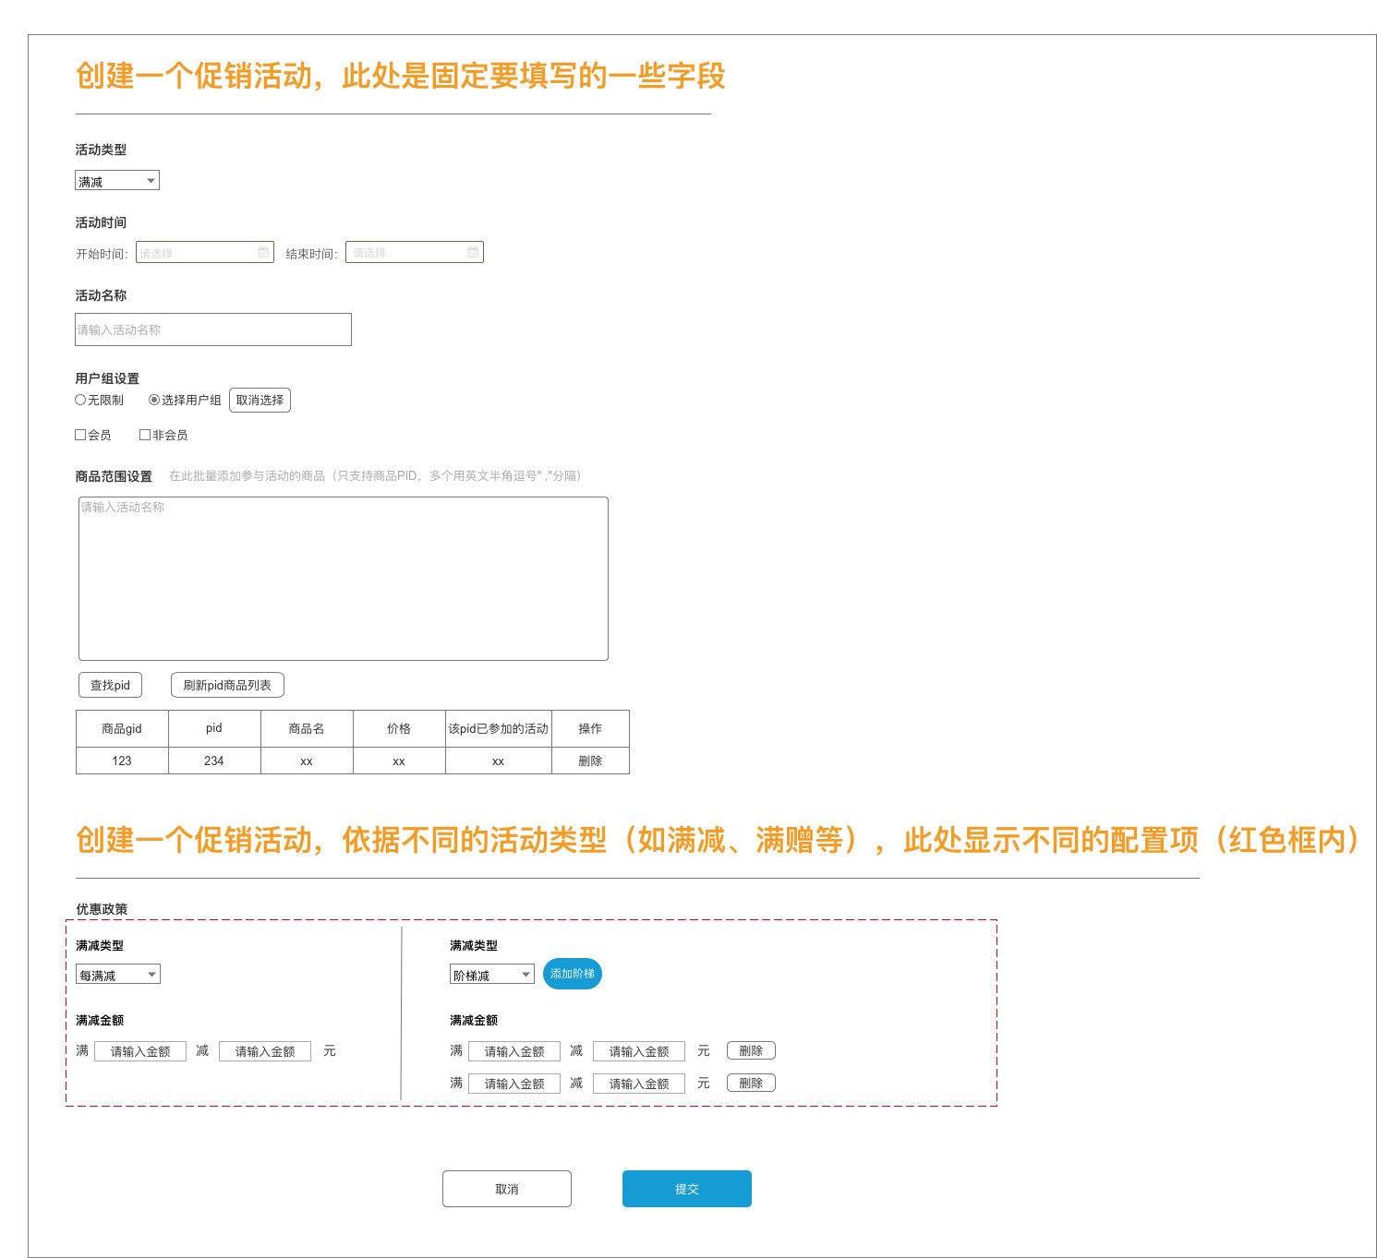The height and width of the screenshot is (1258, 1377).
Task: Focus the product PID batch textarea
Action: 344,579
